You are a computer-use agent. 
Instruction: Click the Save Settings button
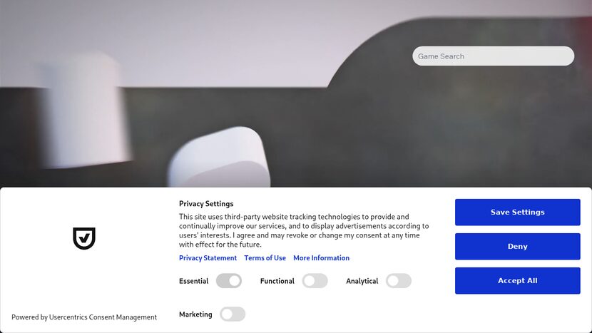pyautogui.click(x=517, y=212)
